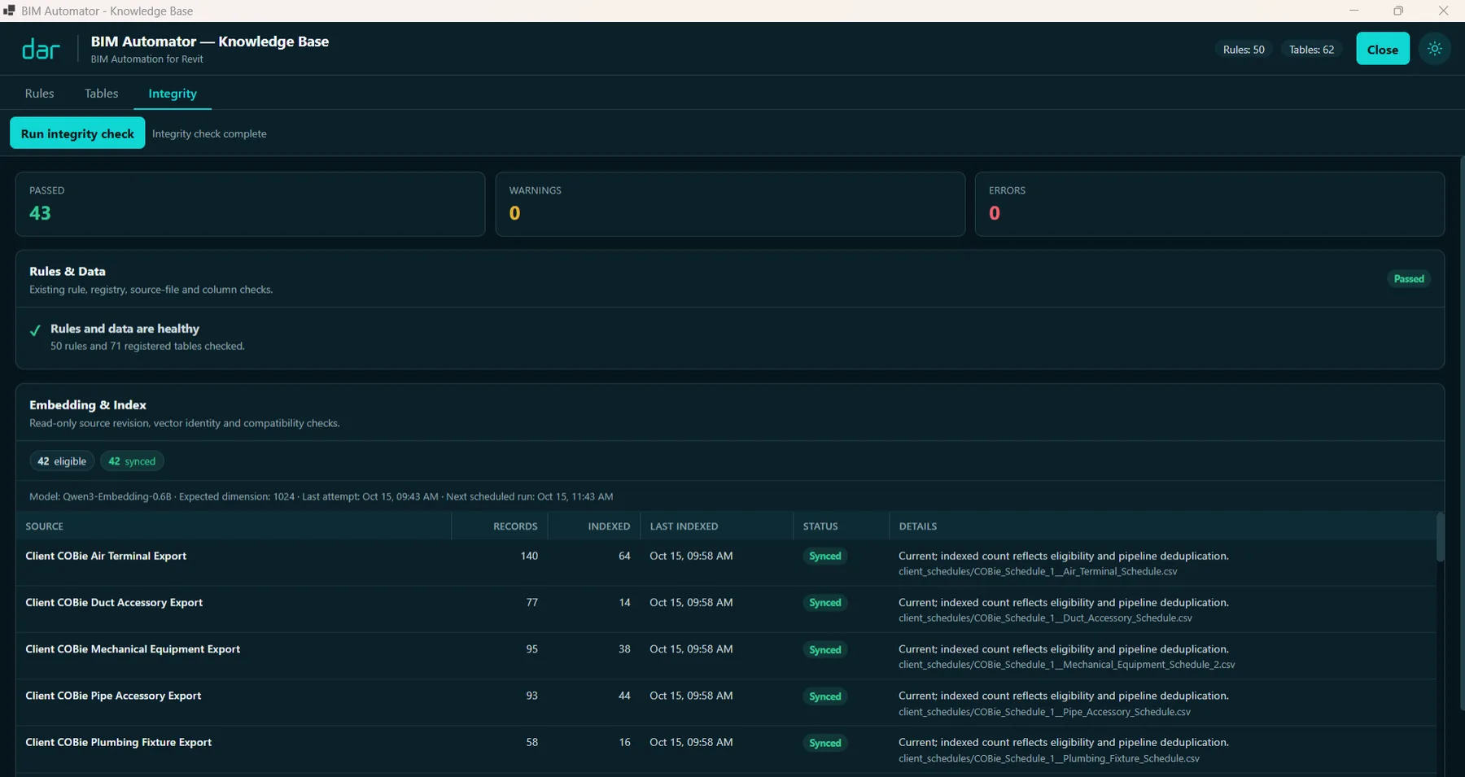Close window with title bar X
The width and height of the screenshot is (1465, 777).
click(1443, 11)
